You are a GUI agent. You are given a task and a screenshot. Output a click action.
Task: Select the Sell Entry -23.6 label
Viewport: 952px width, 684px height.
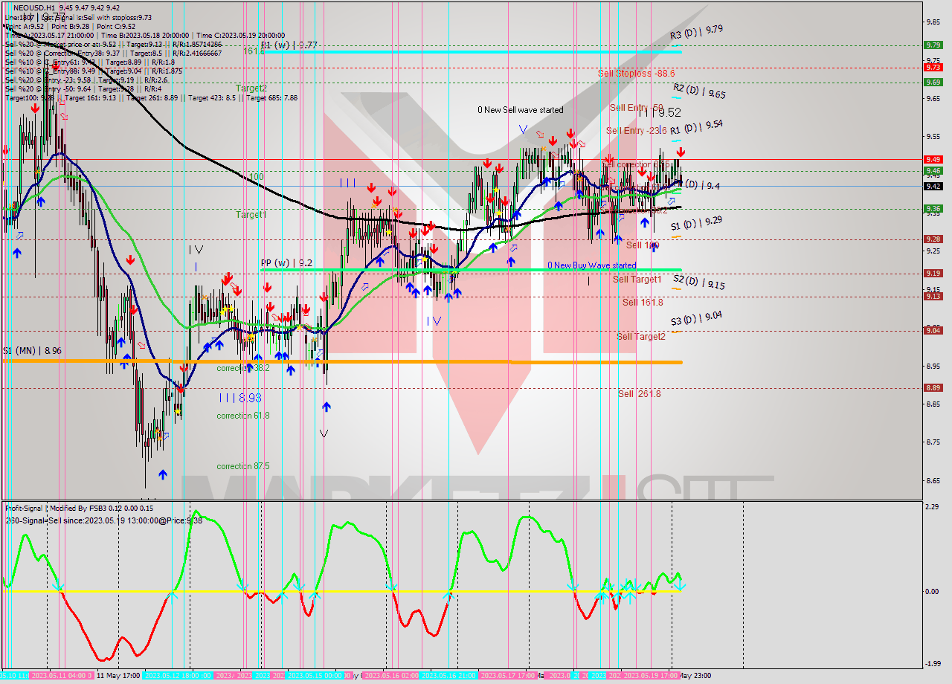[636, 131]
